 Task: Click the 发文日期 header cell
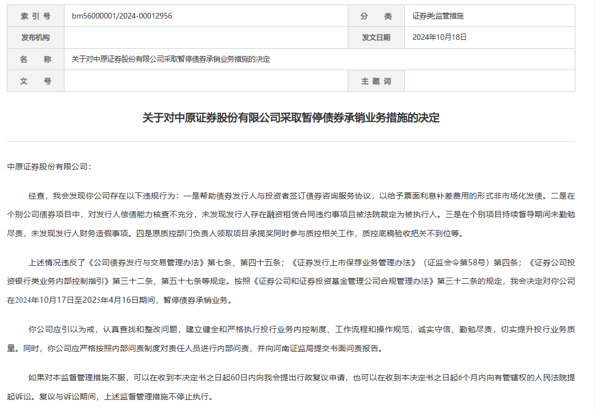[x=376, y=38]
